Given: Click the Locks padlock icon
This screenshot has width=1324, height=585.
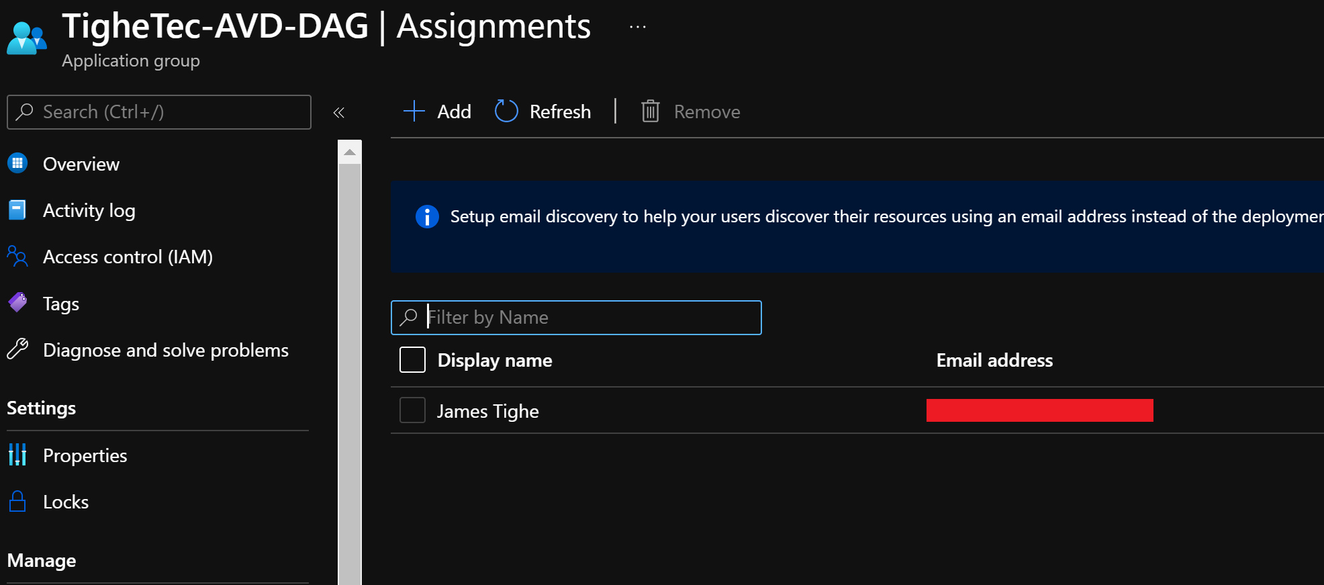Looking at the screenshot, I should (17, 502).
